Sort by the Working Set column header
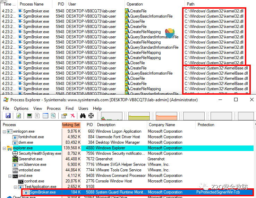The height and width of the screenshot is (198, 256). coord(71,125)
